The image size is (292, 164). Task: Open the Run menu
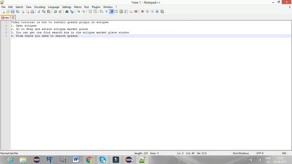pos(87,7)
